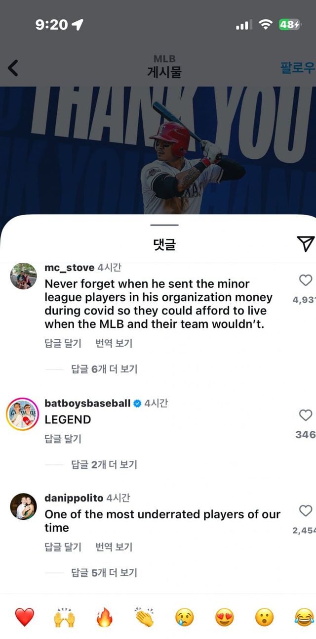Viewport: 316px width, 639px height.
Task: Expand 6 more replies under mc_stove
Action: point(104,369)
